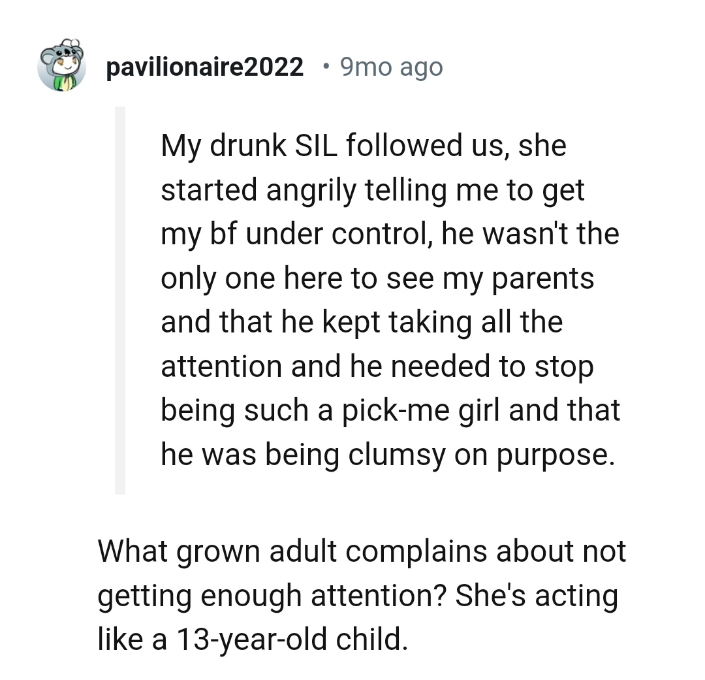Click the reply line "like a 13-year-old child."
Screen dimensions: 705x680
coord(252,640)
